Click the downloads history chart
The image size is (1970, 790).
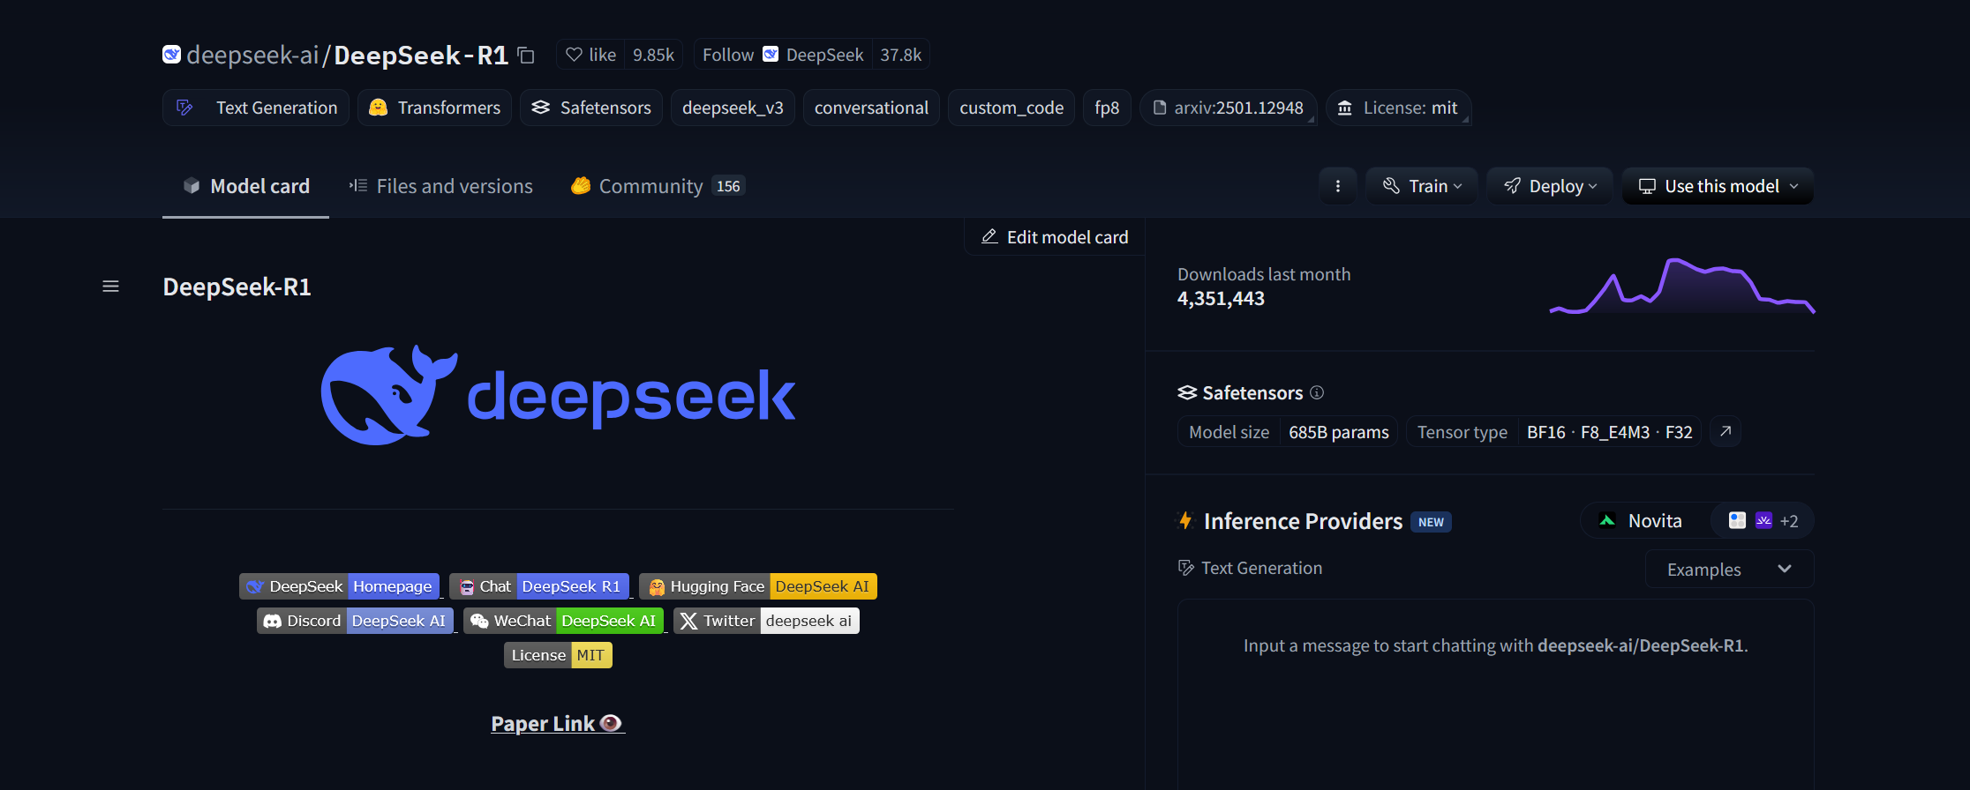tap(1682, 286)
